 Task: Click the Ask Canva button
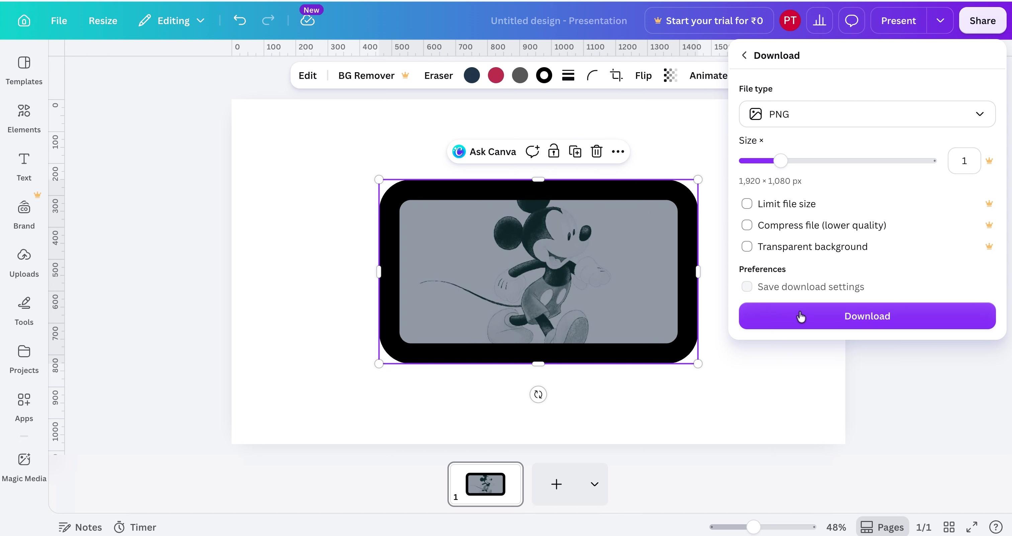tap(484, 151)
